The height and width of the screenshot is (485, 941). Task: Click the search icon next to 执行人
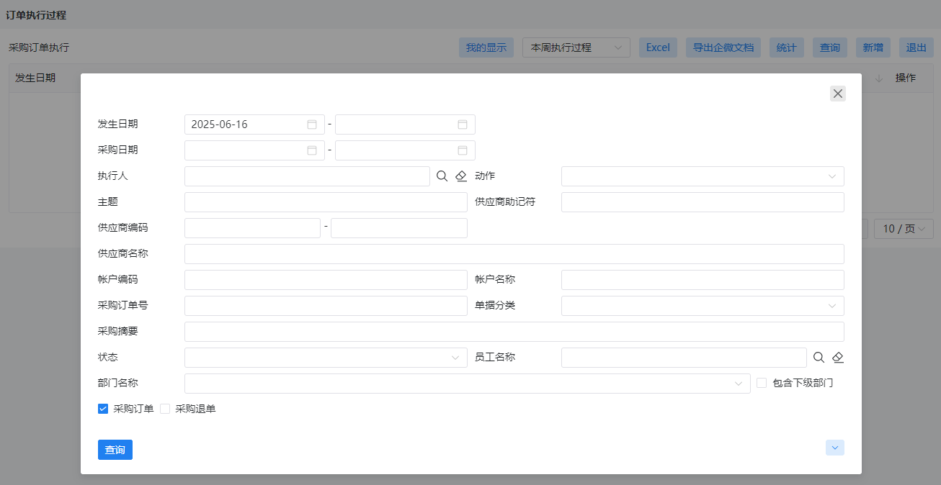[442, 176]
